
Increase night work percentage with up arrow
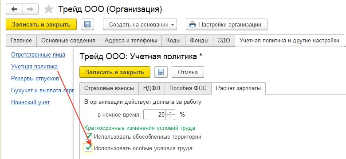(x=170, y=112)
